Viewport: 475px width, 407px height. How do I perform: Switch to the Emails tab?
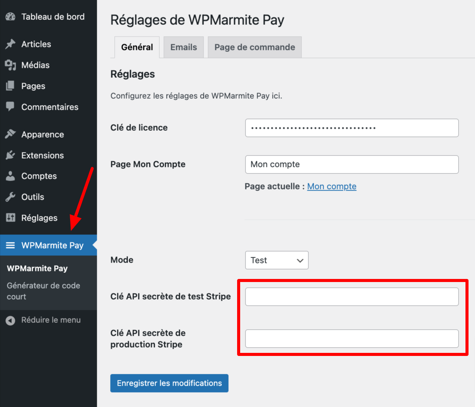[x=184, y=47]
